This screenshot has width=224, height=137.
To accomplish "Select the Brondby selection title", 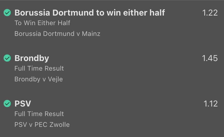I will click(x=32, y=58).
